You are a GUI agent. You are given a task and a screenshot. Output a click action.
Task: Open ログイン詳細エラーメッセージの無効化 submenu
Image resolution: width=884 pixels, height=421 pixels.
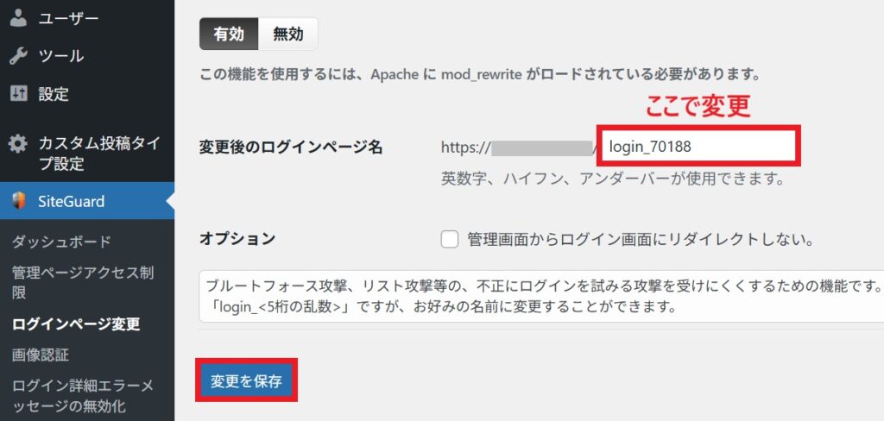tap(83, 396)
